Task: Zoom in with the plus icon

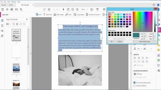Action: [x=77, y=9]
